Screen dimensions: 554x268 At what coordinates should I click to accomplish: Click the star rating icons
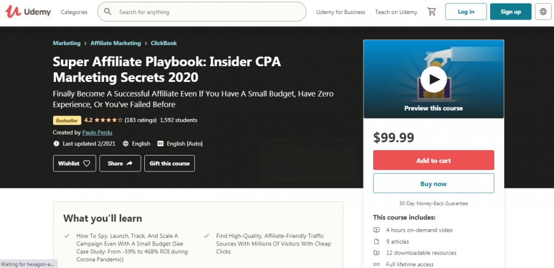point(108,120)
